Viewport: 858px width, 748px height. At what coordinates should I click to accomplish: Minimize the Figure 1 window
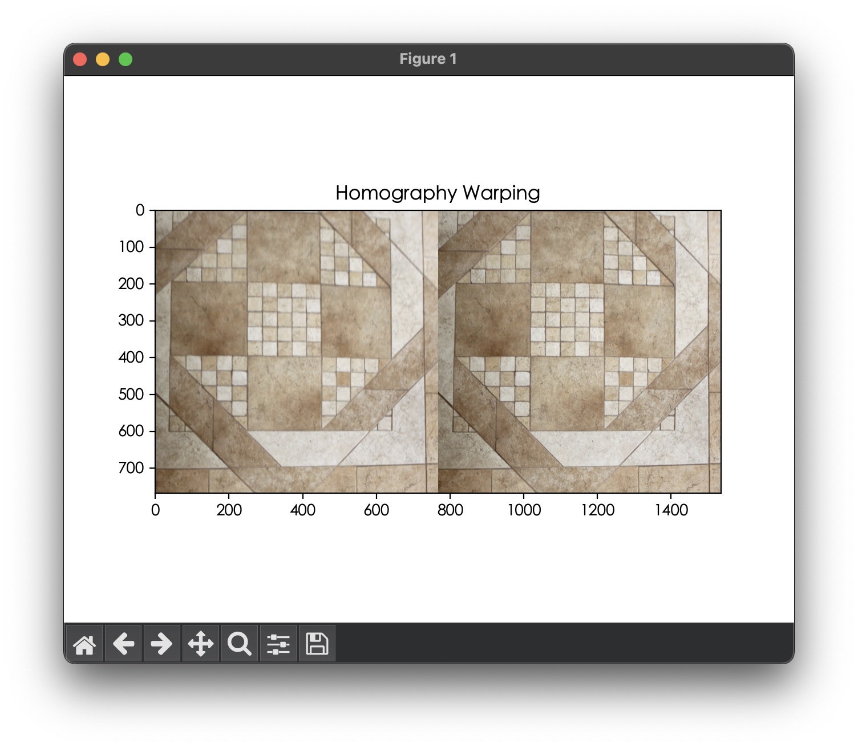click(103, 59)
